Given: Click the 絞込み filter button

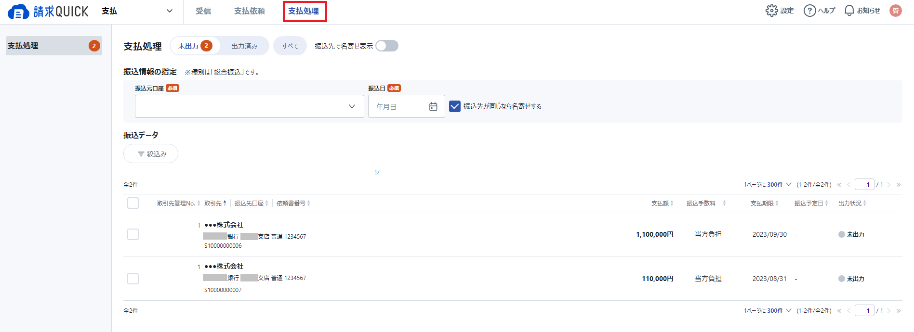Looking at the screenshot, I should coord(151,153).
